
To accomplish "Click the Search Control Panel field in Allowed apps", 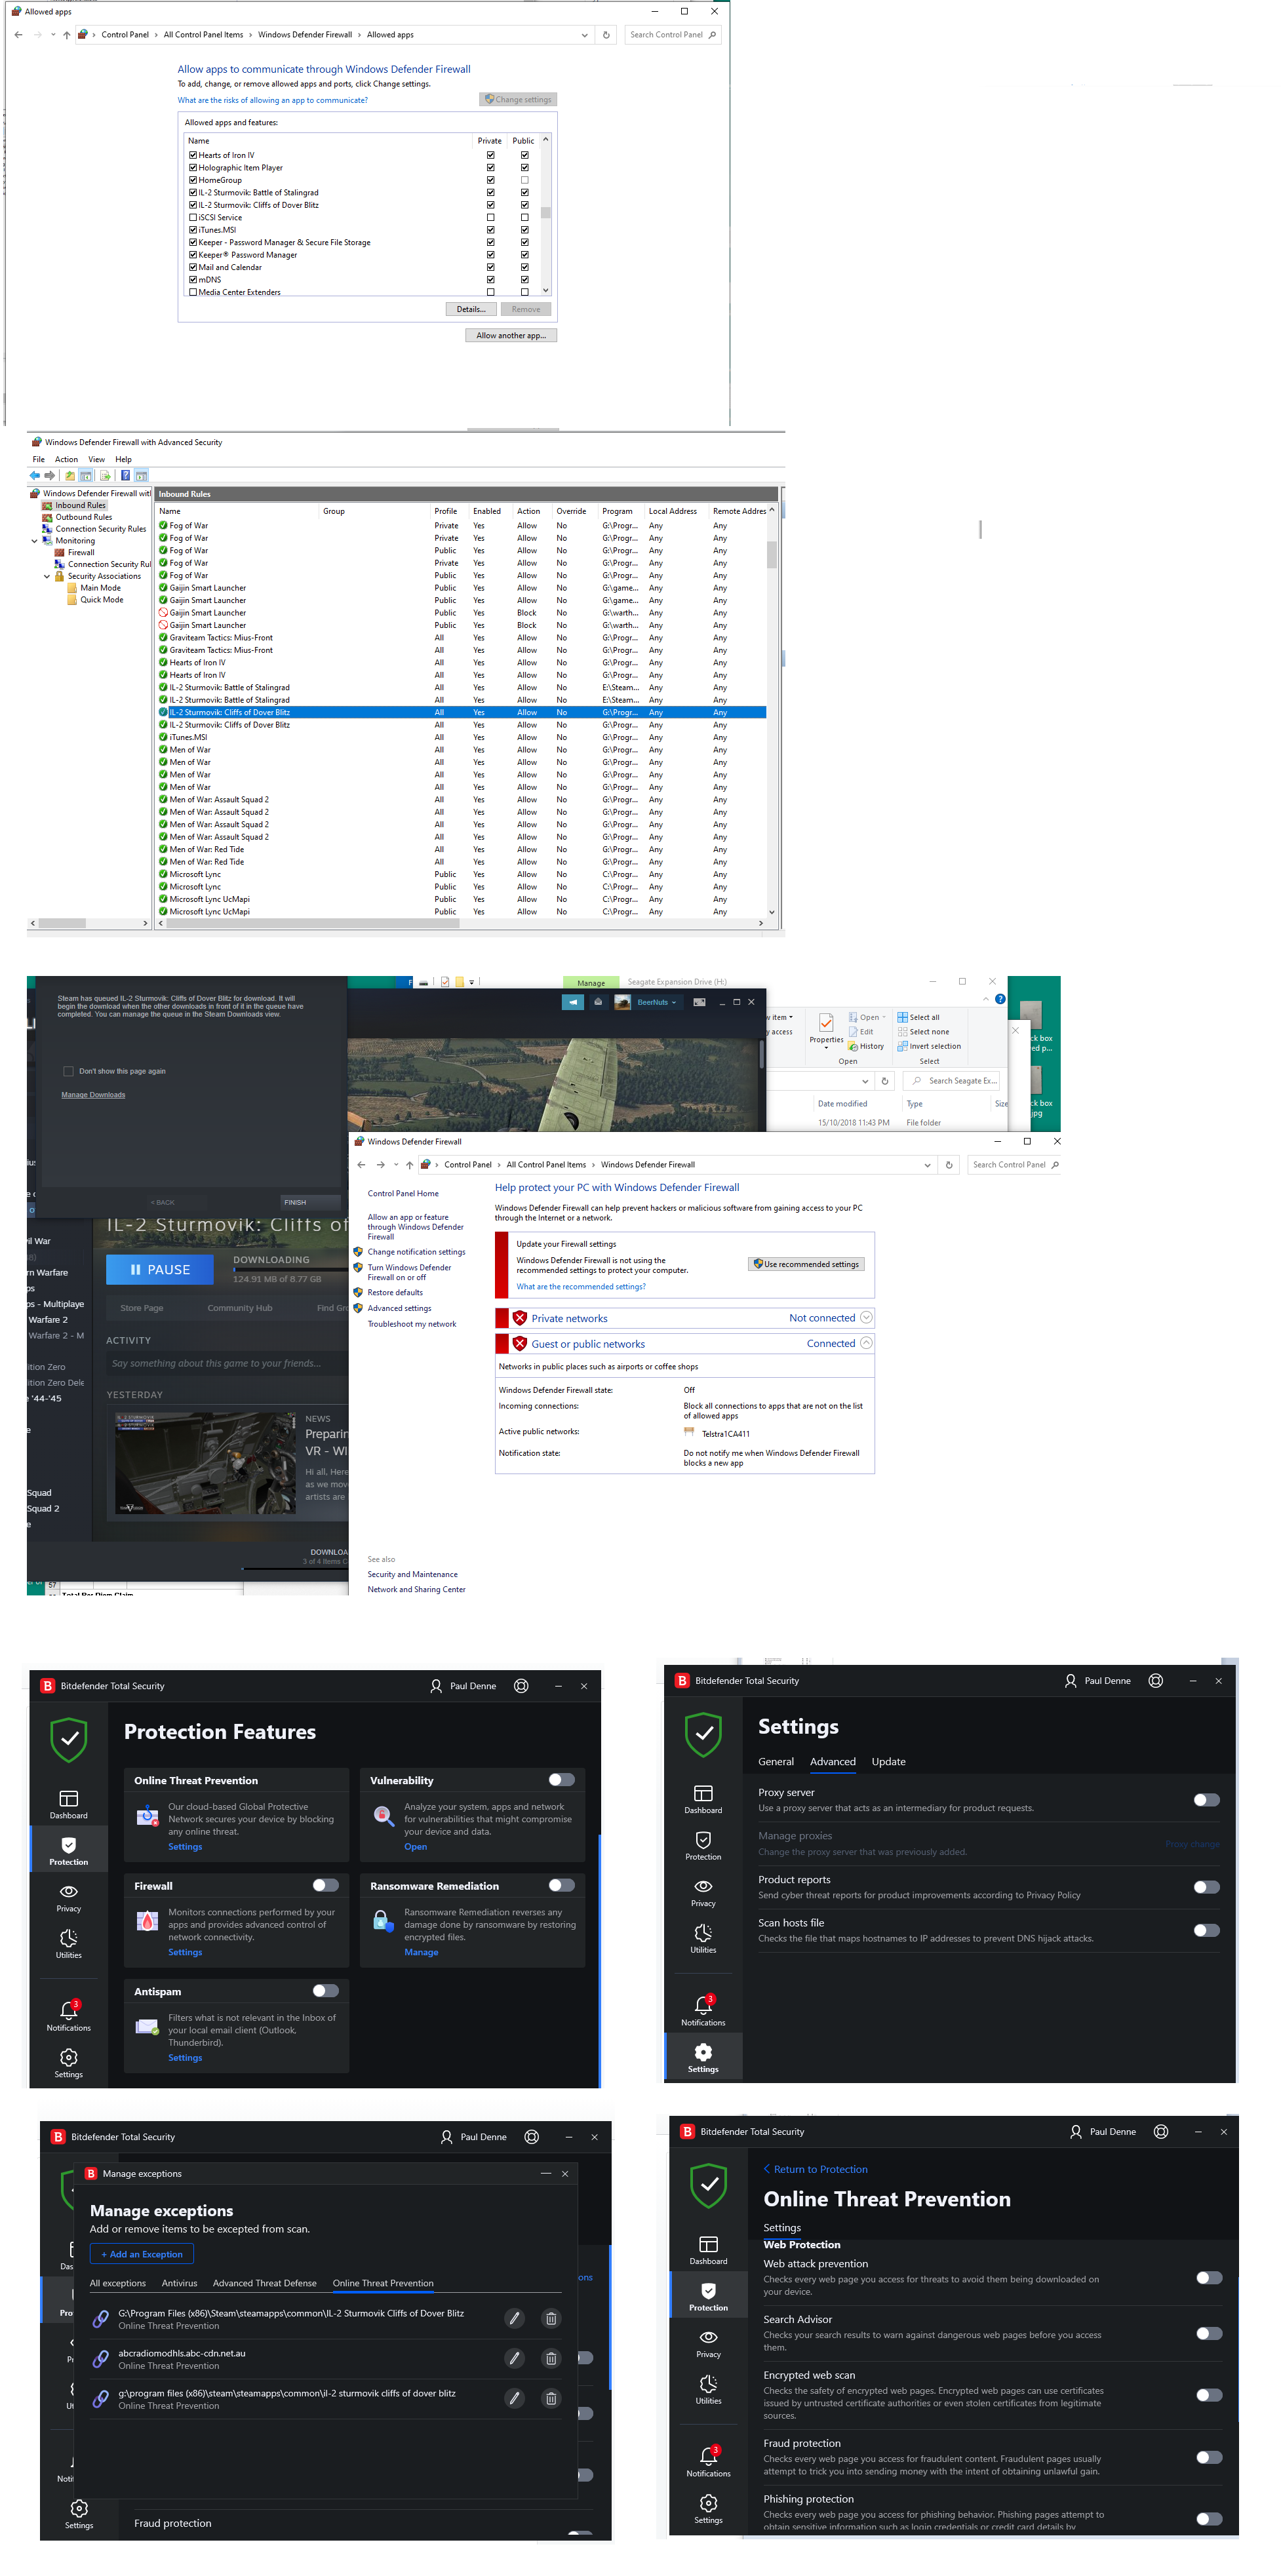I will tap(672, 35).
